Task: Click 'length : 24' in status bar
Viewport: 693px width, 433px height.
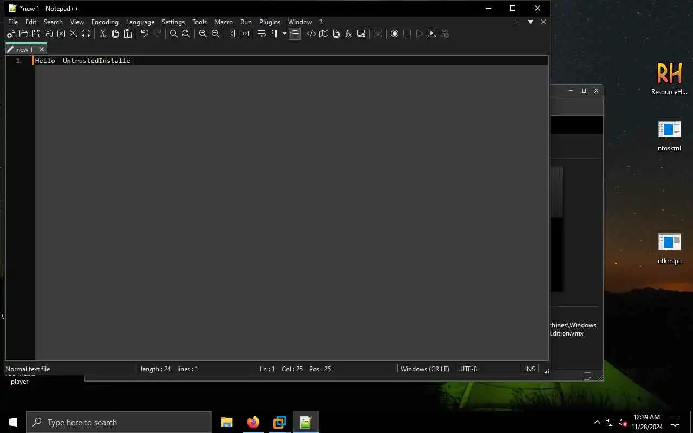Action: pos(156,369)
